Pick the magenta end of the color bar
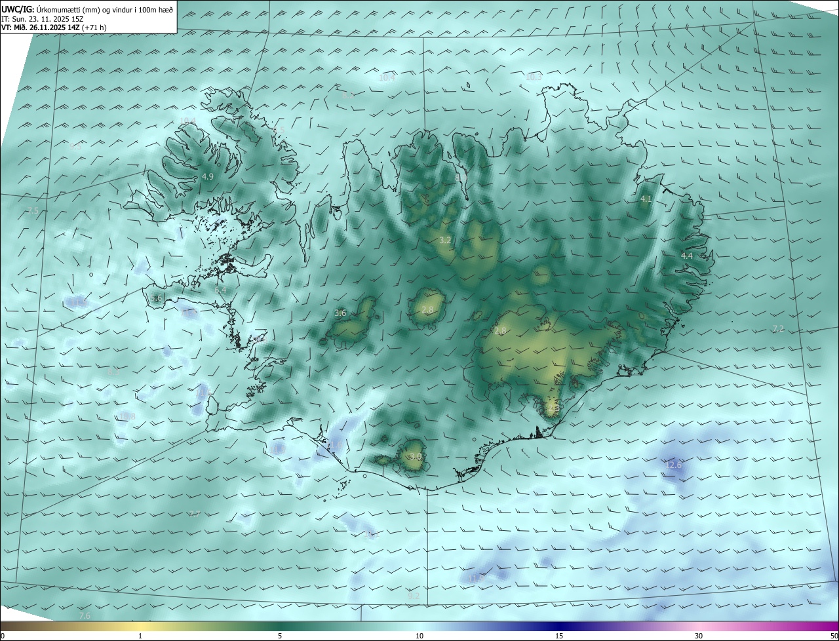The image size is (839, 641). pyautogui.click(x=827, y=626)
